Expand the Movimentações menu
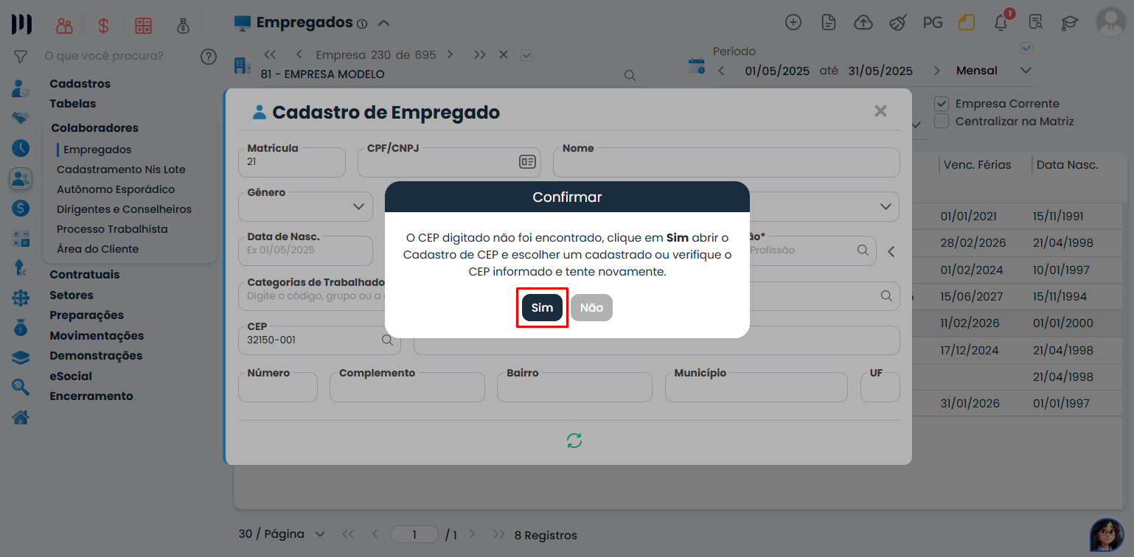The width and height of the screenshot is (1134, 557). [97, 336]
